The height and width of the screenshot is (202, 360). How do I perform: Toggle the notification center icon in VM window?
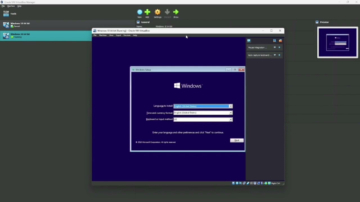[249, 41]
